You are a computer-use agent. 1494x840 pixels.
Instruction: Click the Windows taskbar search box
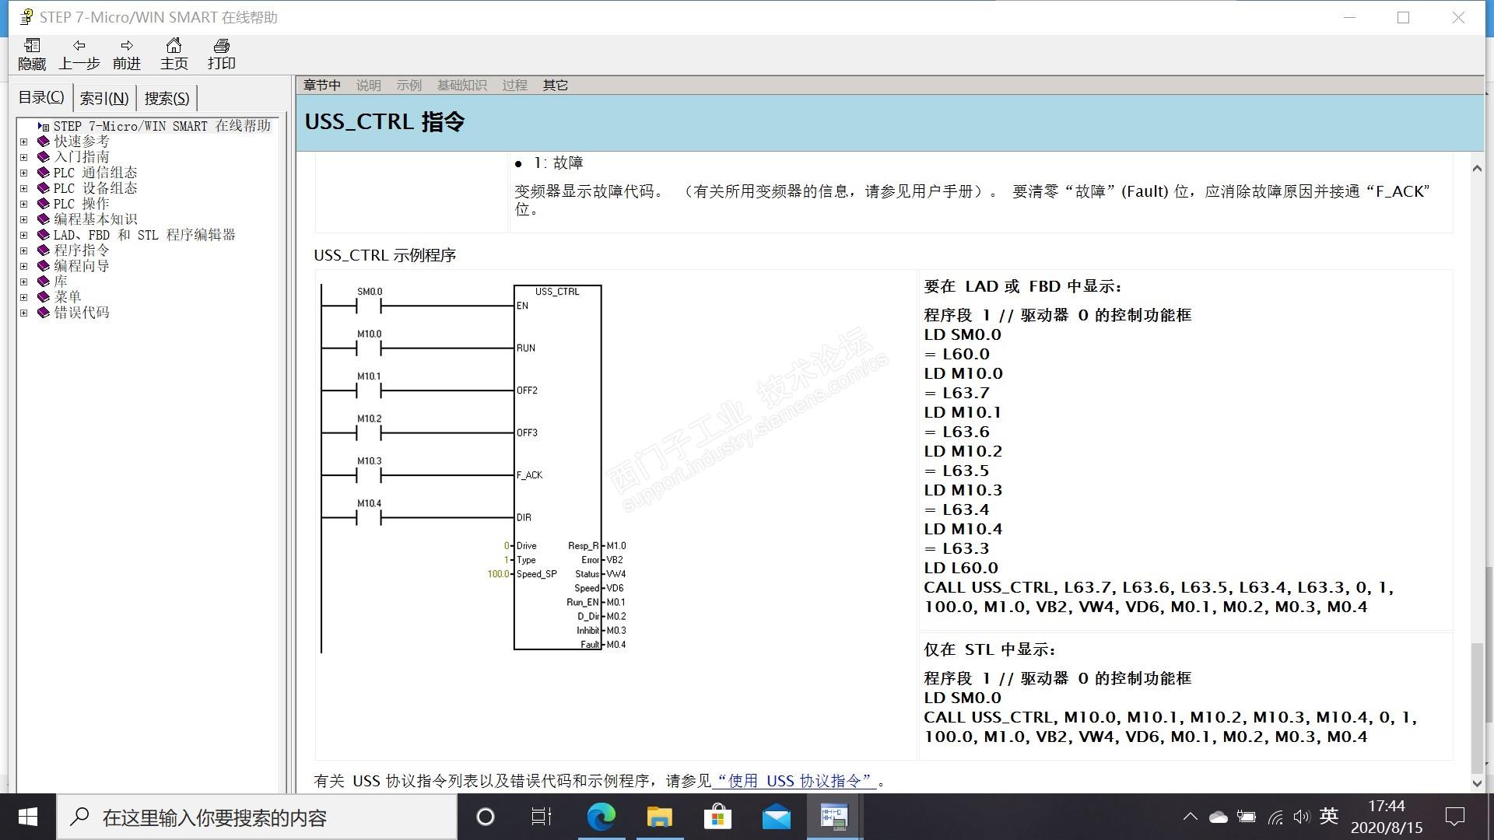[257, 817]
